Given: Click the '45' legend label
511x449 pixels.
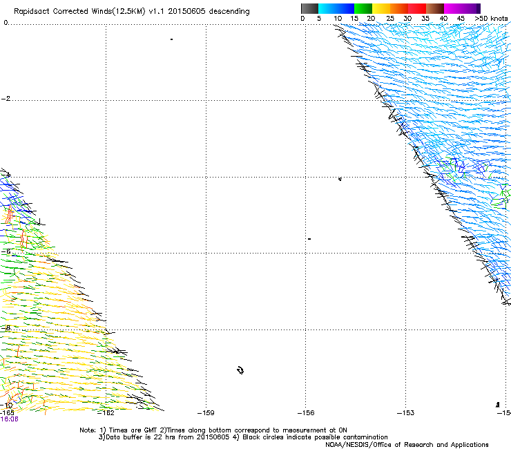Looking at the screenshot, I should 461,18.
